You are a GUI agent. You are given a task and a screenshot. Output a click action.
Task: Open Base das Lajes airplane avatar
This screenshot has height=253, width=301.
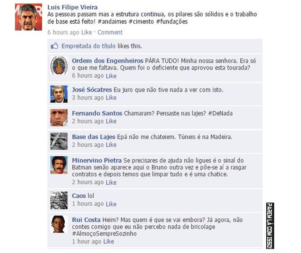coord(59,141)
